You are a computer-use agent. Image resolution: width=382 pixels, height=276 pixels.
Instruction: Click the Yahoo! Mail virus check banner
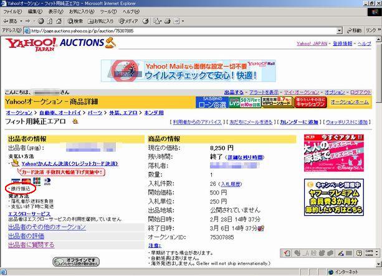tap(188, 71)
